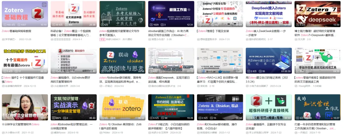Open the Zotero7下载及安装 thumbnail
This screenshot has height=139, width=346.
(x=220, y=14)
